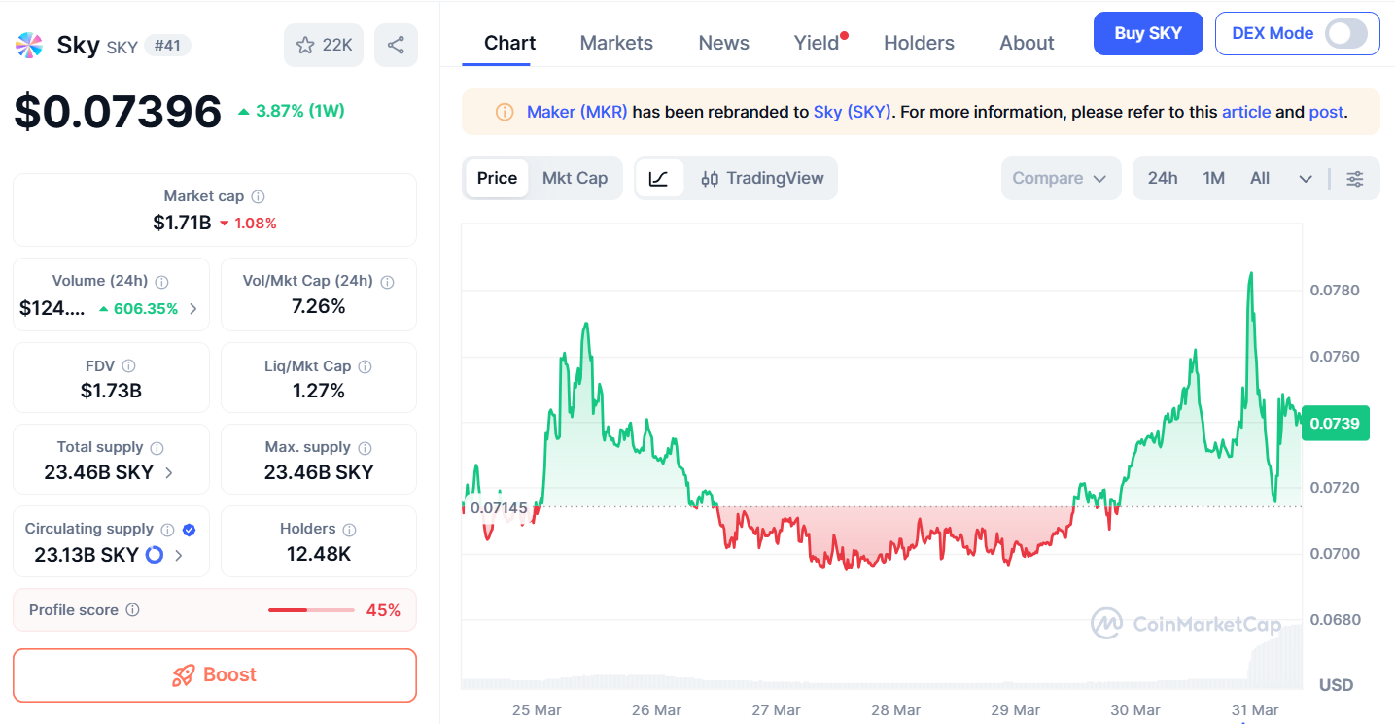Click info icon beside Volume (24h)

click(x=162, y=282)
